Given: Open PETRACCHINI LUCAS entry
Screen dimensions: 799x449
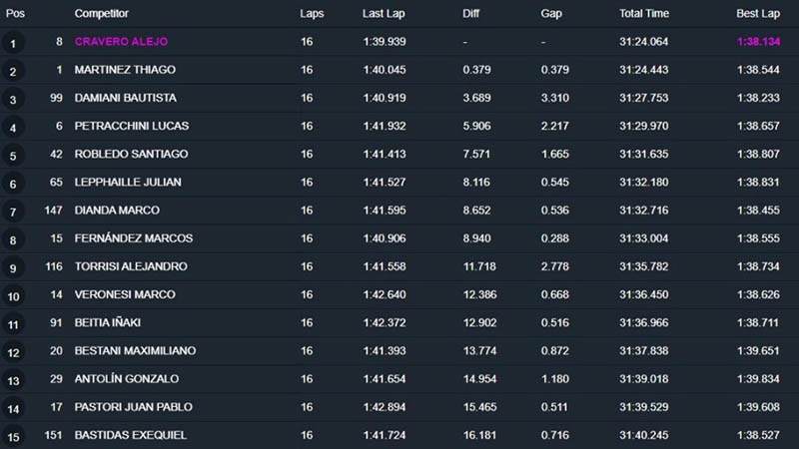Looking at the screenshot, I should (x=132, y=126).
